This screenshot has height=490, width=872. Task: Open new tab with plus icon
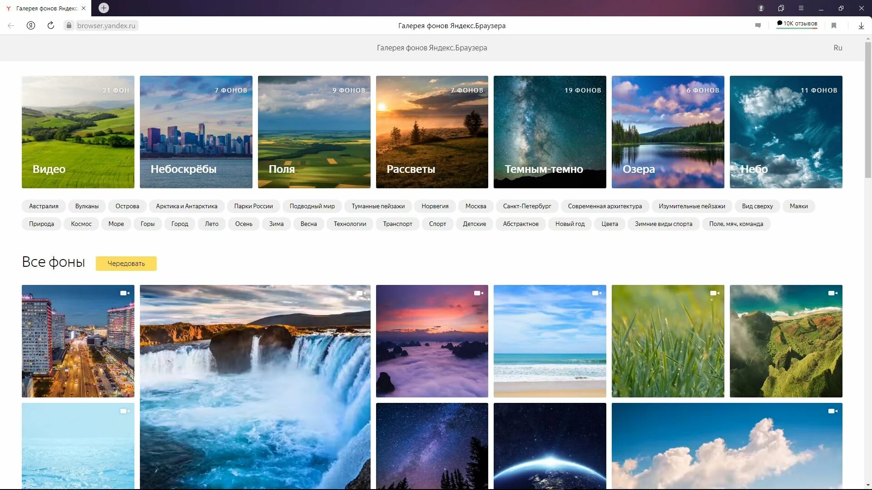pyautogui.click(x=104, y=8)
